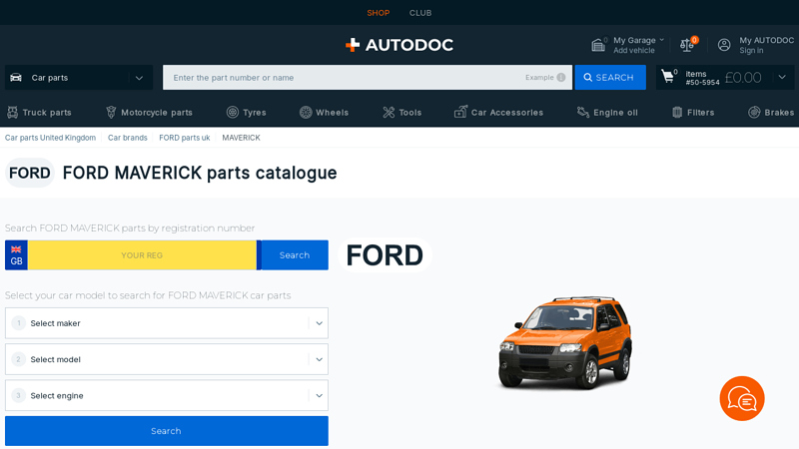Click the GB flag badge

tap(16, 255)
